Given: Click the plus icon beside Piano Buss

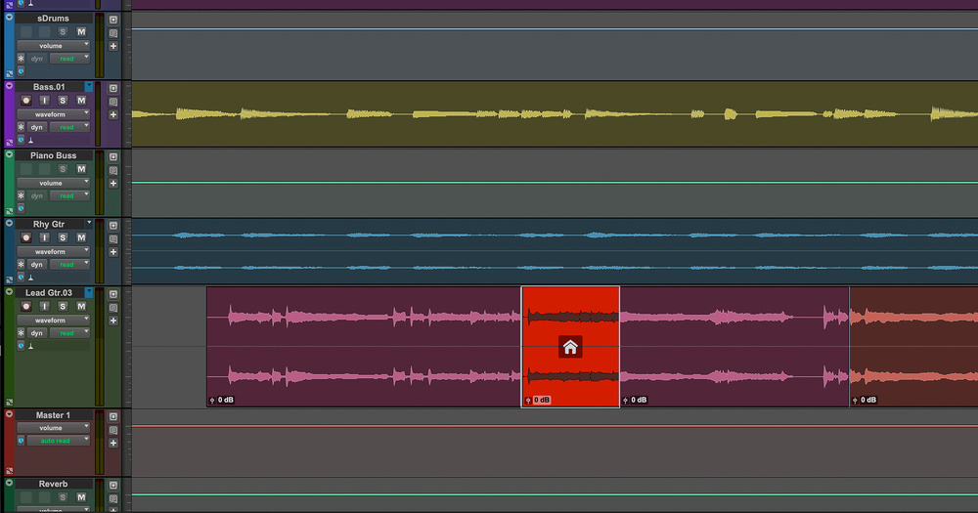Looking at the screenshot, I should (113, 183).
